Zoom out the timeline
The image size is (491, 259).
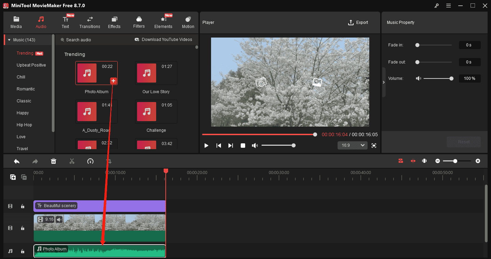pos(437,161)
